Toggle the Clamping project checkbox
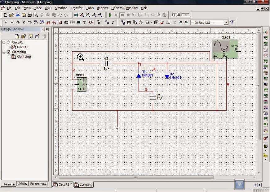Image resolution: width=270 pixels, height=192 pixels. tap(9, 52)
